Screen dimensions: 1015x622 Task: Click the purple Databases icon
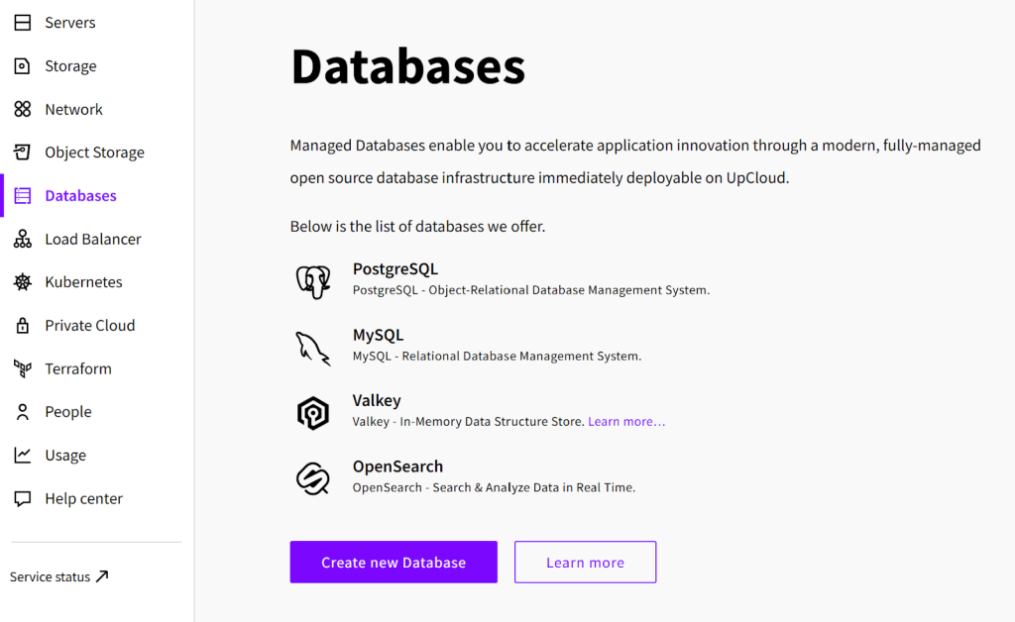pos(23,196)
